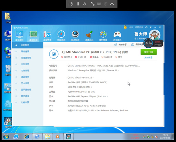
Task: Click the round computer monitor icon beside QEMU title
Action: point(54,54)
